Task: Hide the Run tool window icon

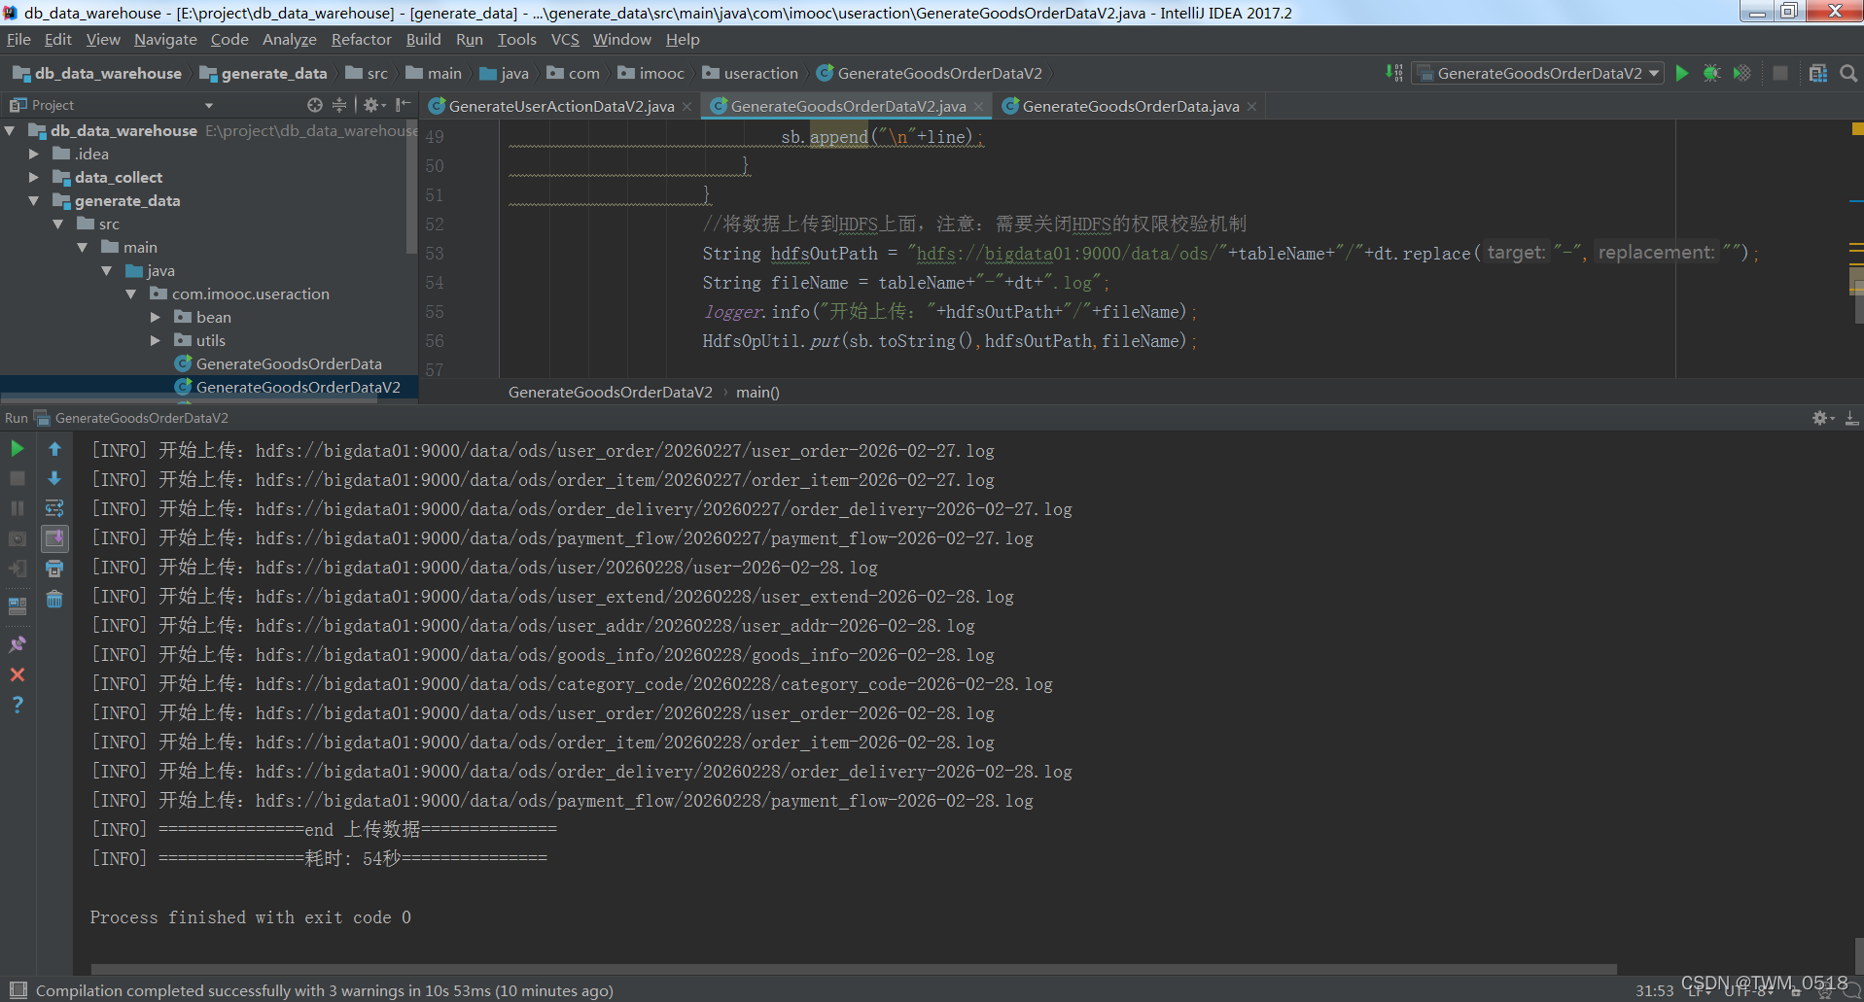Action: pyautogui.click(x=1851, y=418)
